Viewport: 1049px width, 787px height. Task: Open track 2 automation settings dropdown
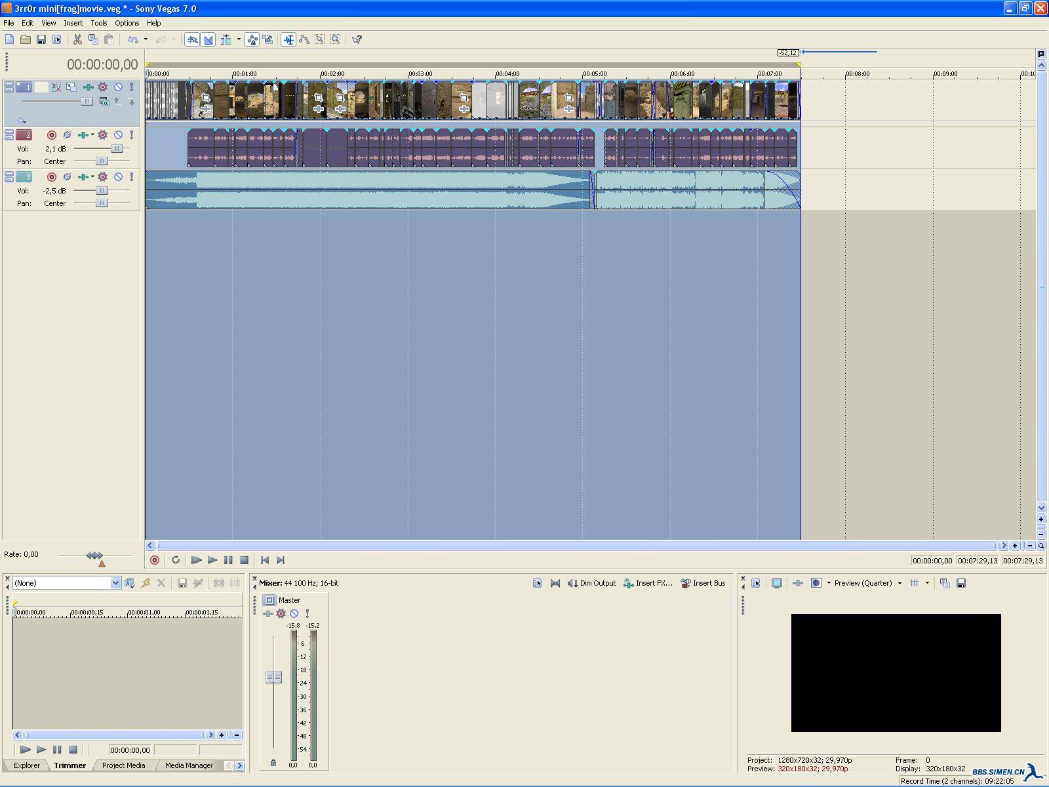tap(103, 134)
